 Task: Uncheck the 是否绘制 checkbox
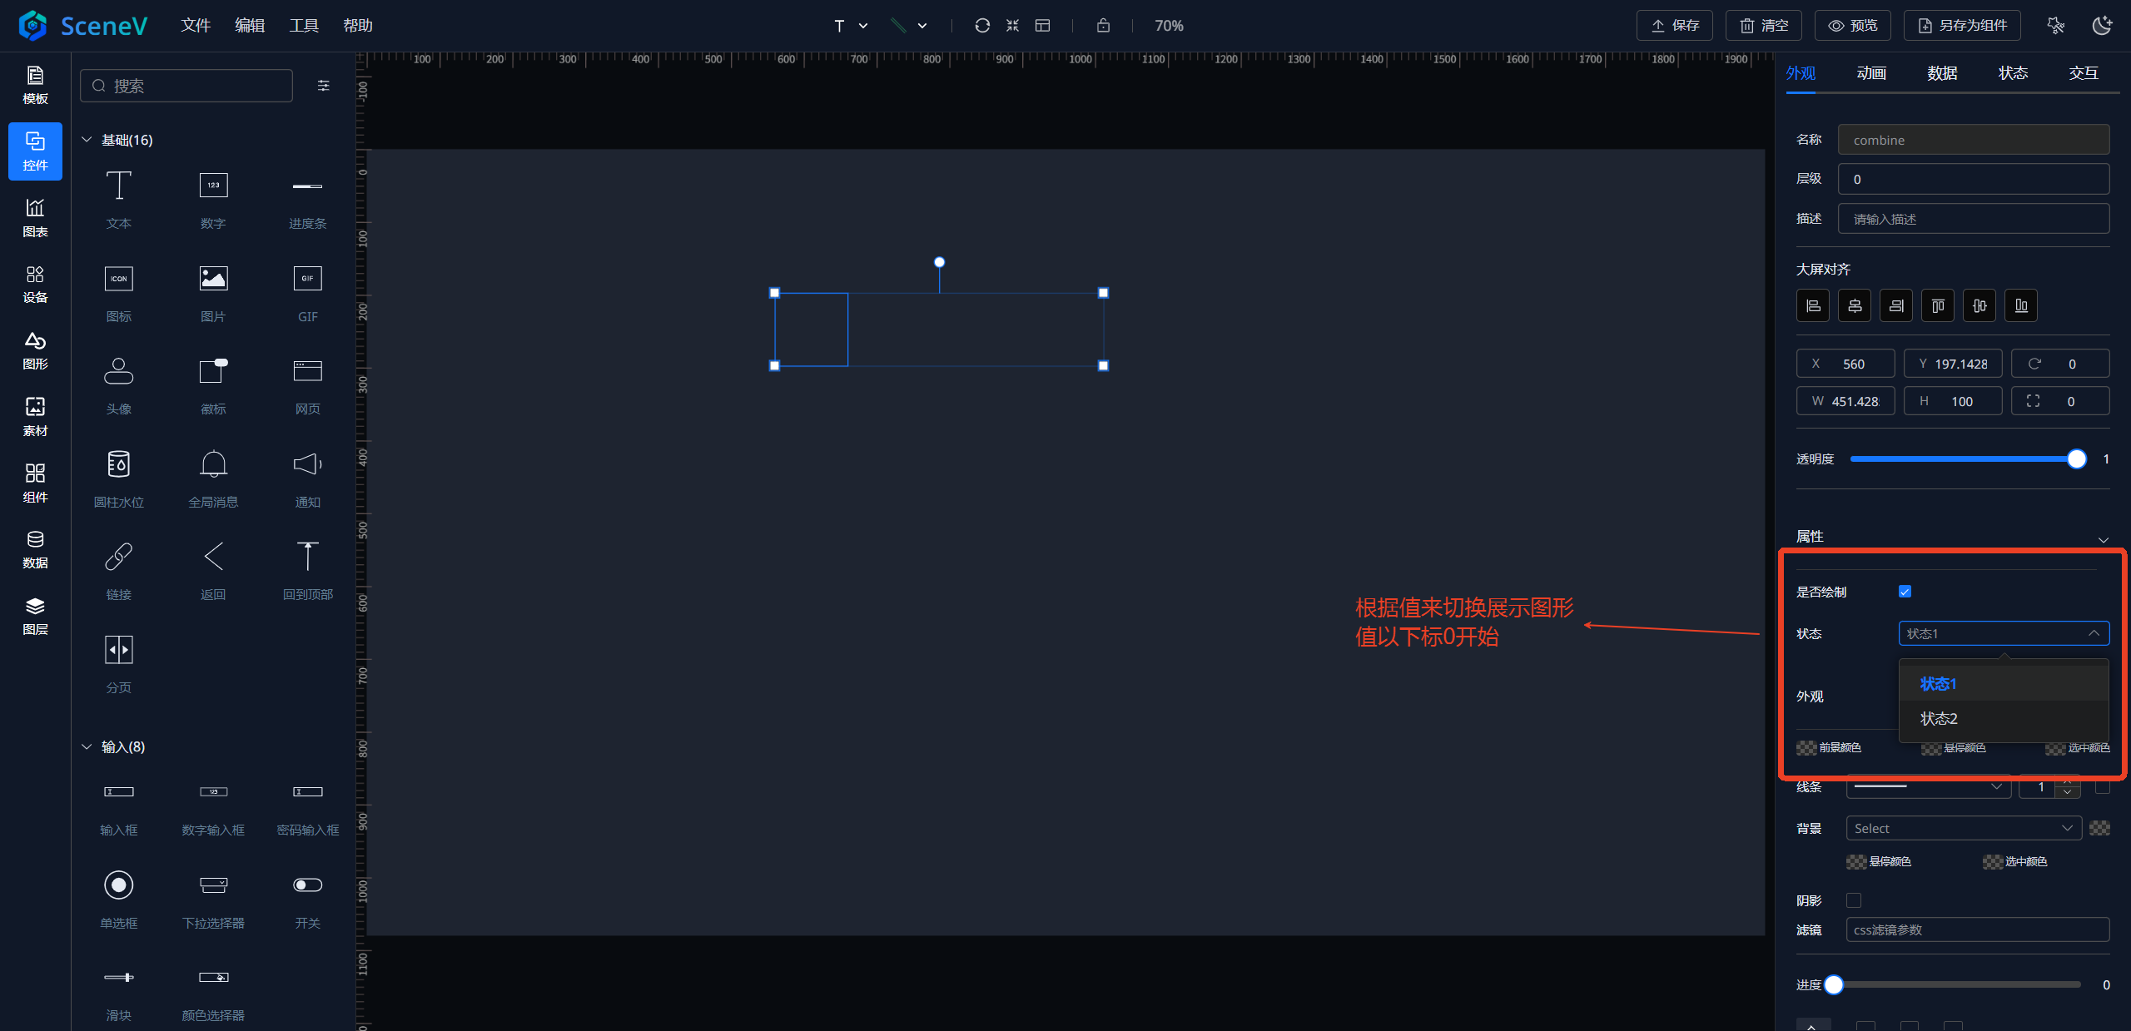(1905, 592)
